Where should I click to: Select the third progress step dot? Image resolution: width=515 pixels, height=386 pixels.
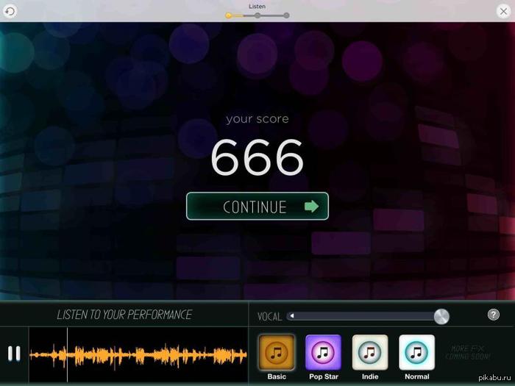pos(286,15)
